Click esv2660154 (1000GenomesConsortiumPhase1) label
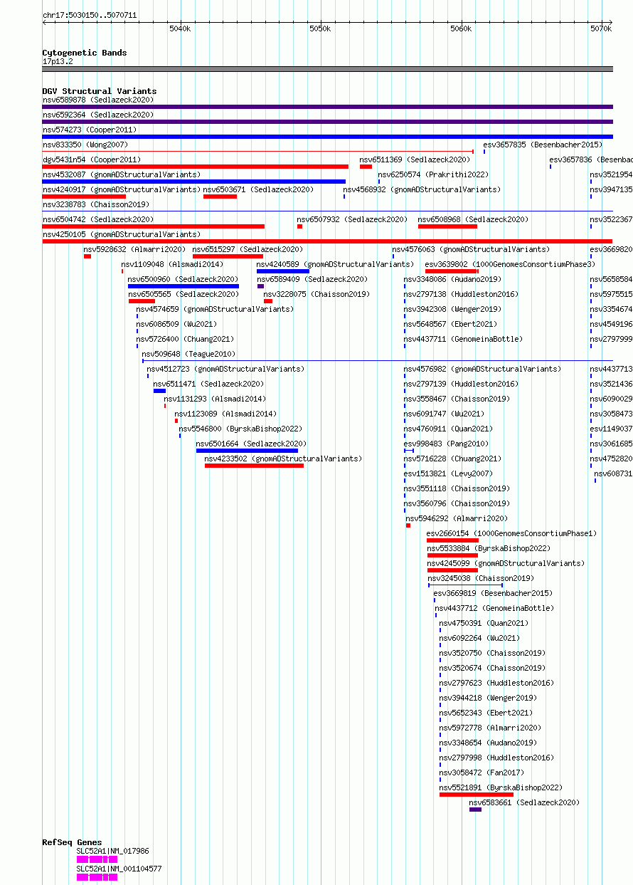Viewport: 633px width, 885px height. click(511, 533)
